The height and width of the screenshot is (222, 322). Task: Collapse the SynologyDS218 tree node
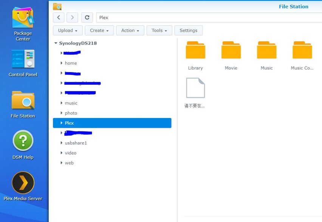[56, 43]
